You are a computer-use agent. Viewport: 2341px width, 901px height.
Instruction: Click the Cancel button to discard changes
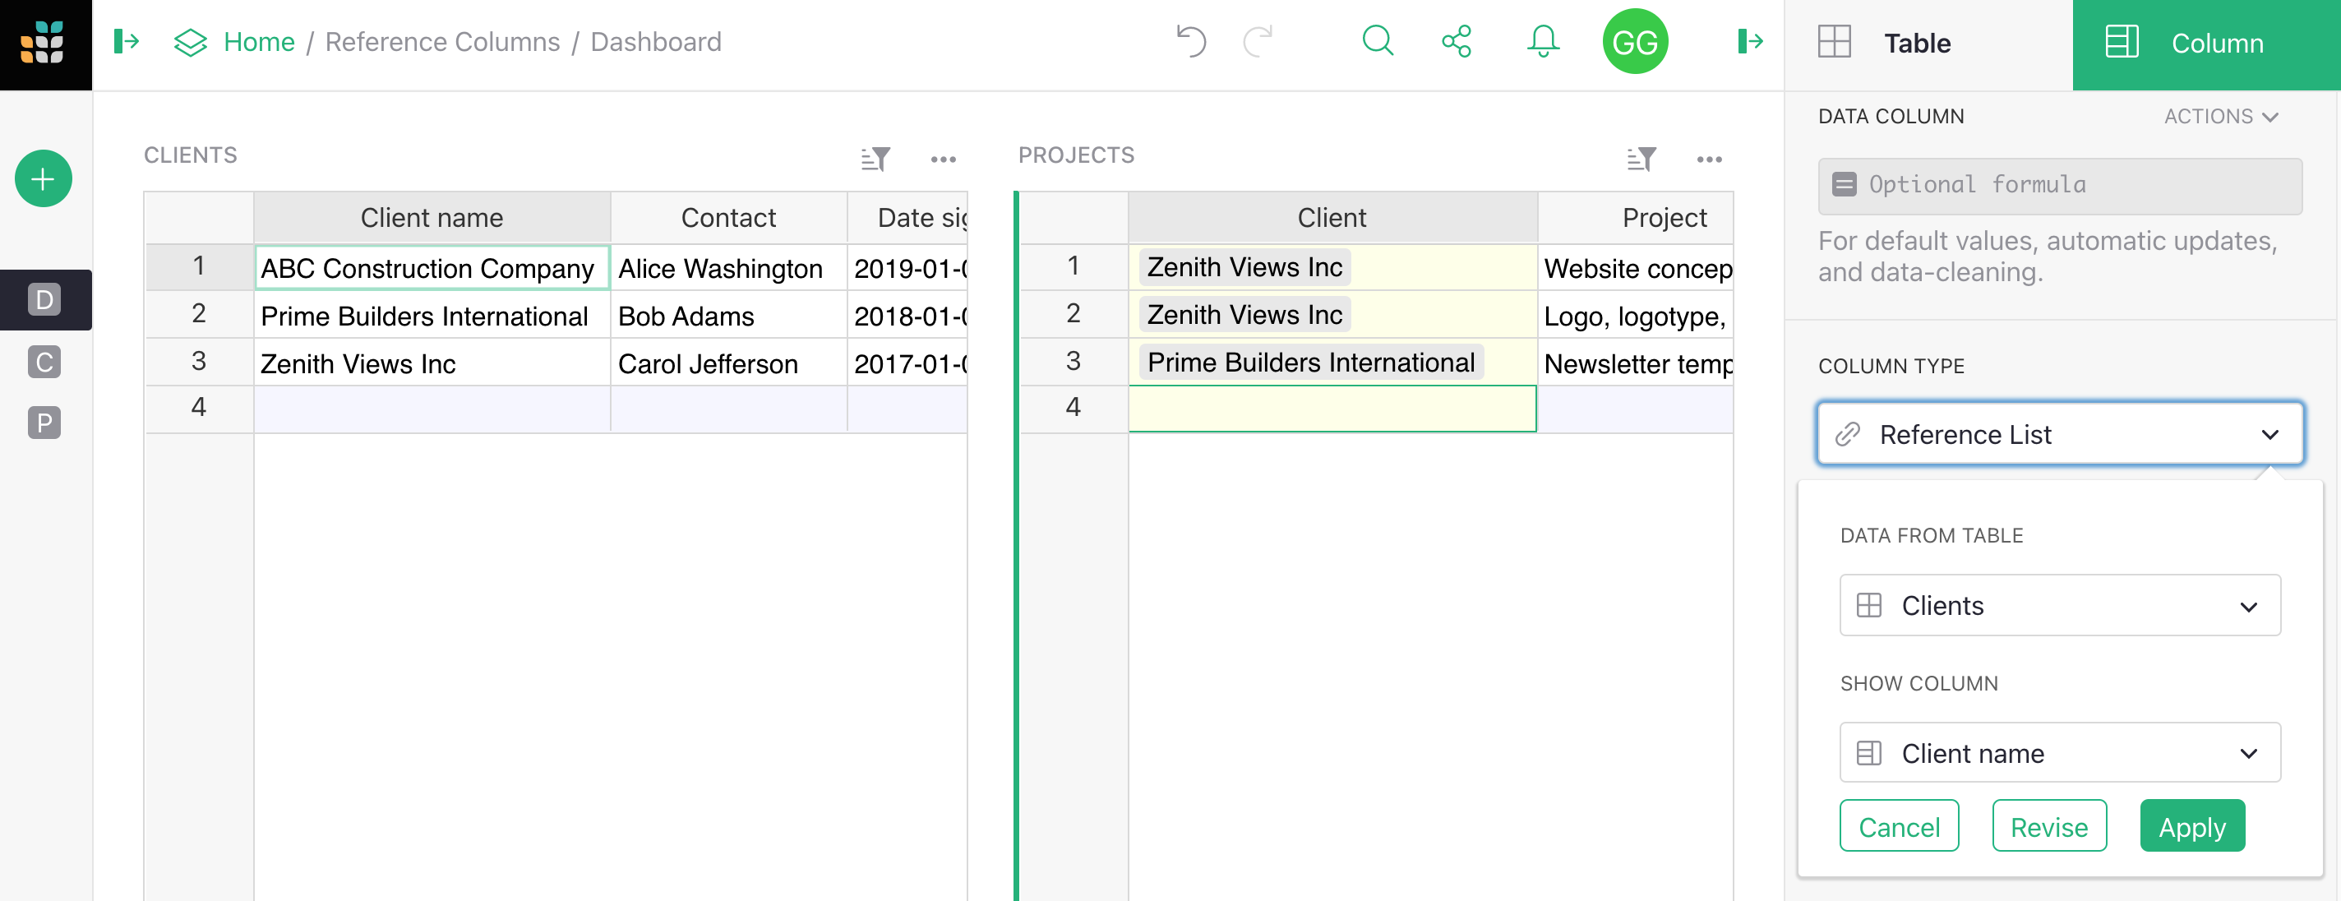click(1899, 826)
